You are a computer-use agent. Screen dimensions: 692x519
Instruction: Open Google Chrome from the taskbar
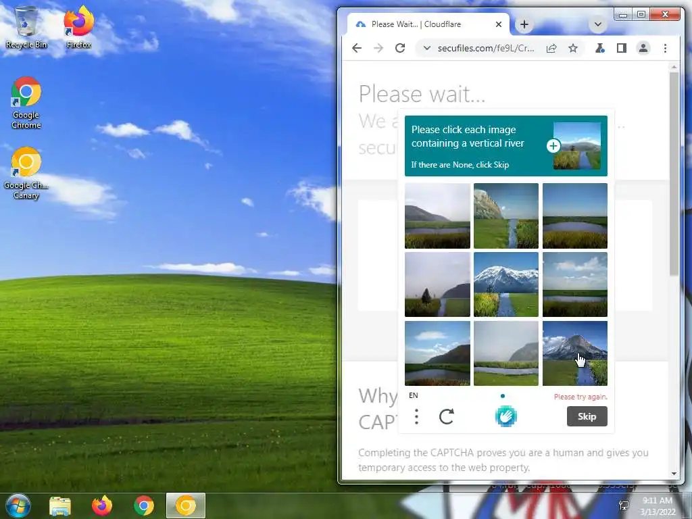[x=144, y=505]
